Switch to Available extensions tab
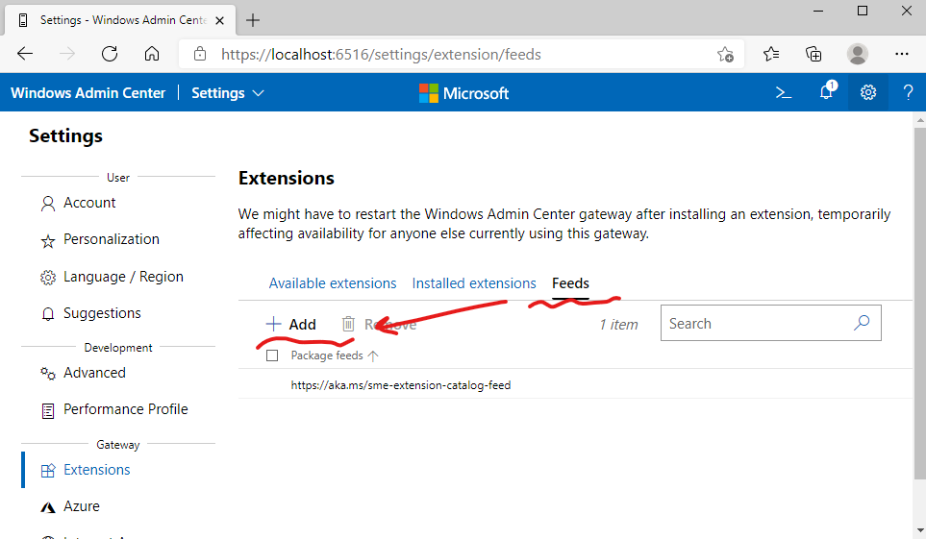This screenshot has height=539, width=926. tap(333, 283)
